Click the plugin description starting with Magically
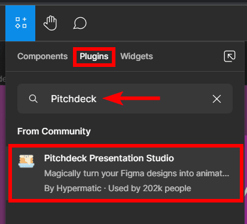The width and height of the screenshot is (247, 224). click(137, 173)
